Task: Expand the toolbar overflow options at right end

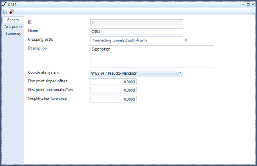Action: 253,12
